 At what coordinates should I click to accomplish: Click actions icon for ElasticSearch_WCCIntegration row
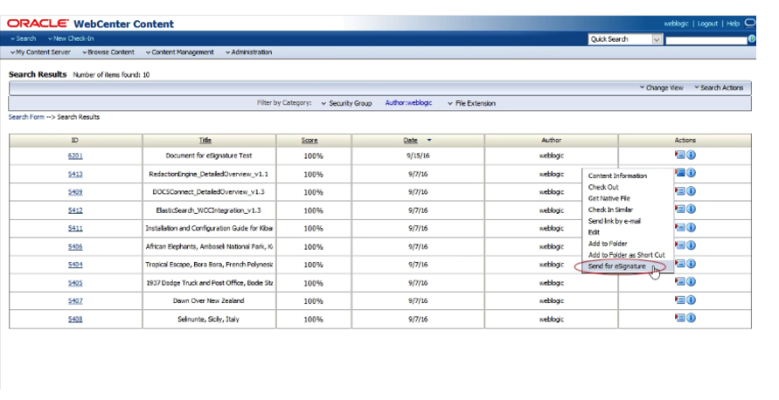(679, 209)
